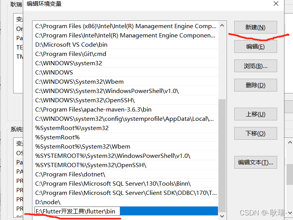
Task: Select the systemprofile\AppData\Local entry
Action: click(125, 118)
